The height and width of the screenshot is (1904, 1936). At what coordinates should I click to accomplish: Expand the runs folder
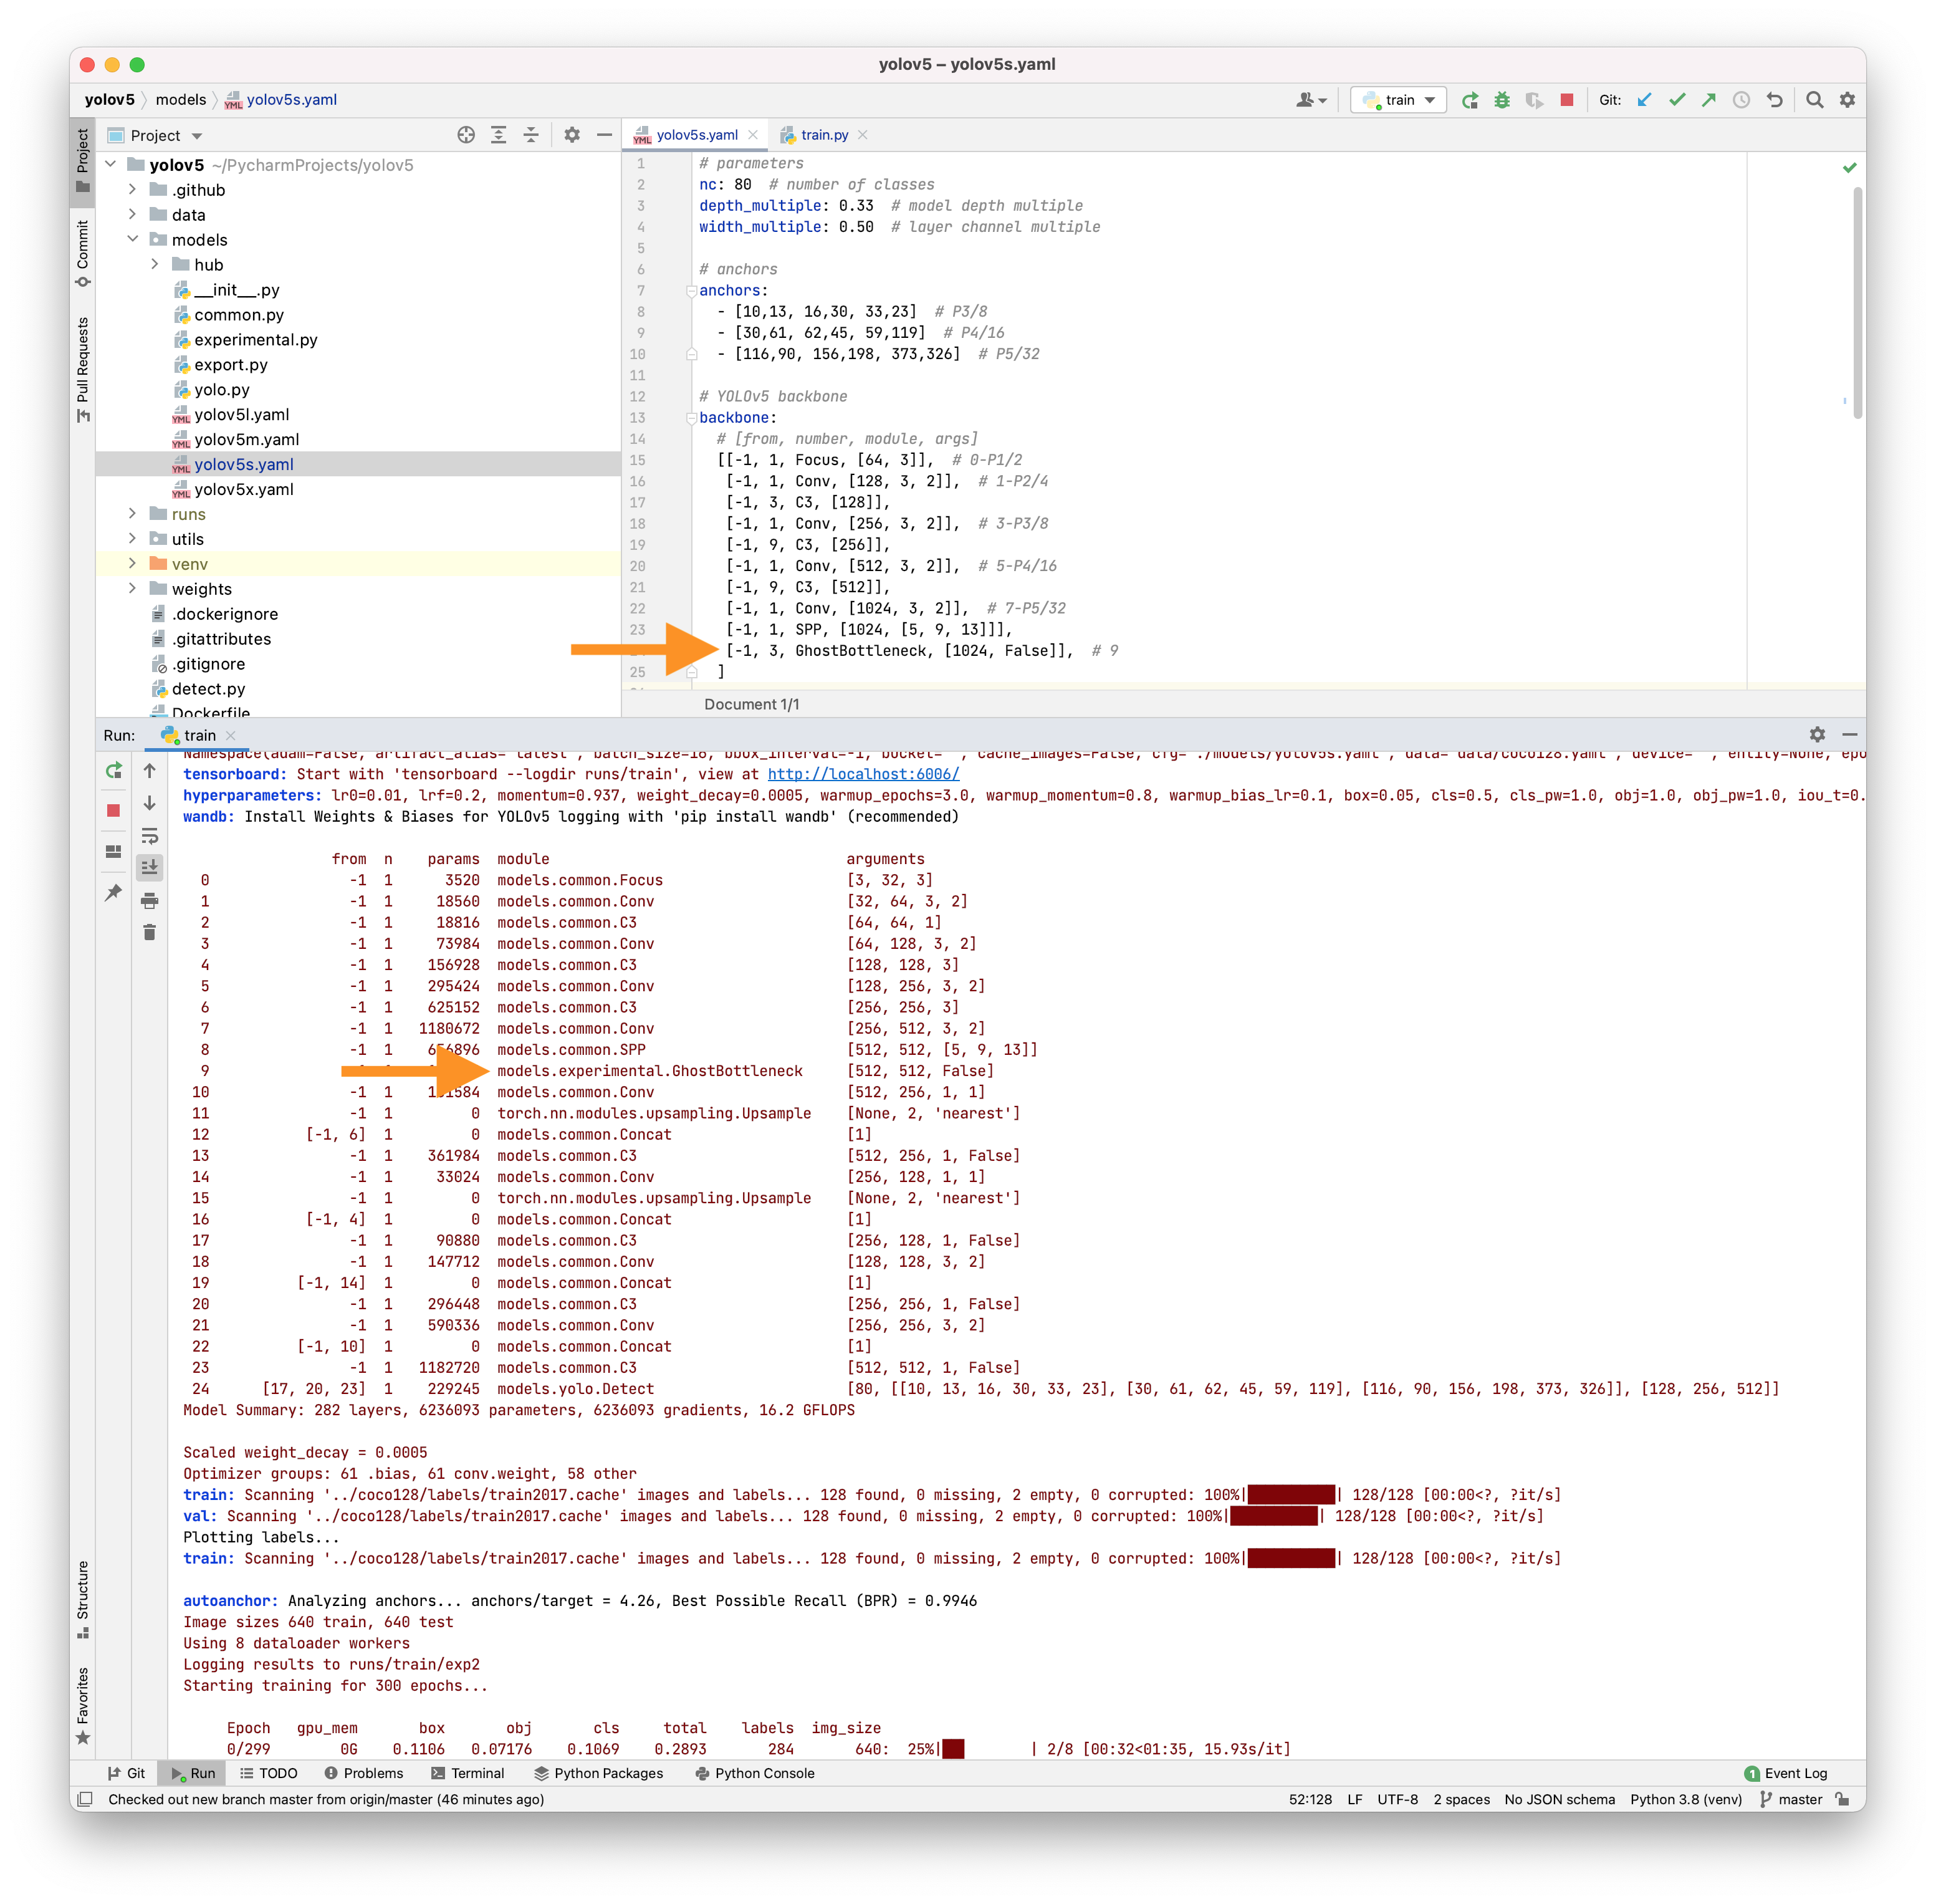[134, 514]
